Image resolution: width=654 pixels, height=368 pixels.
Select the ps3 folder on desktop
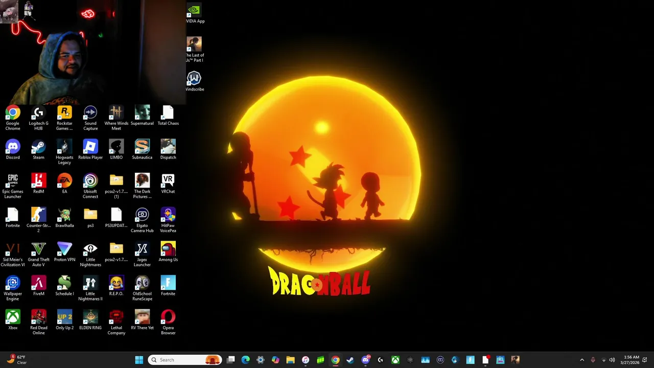click(x=90, y=218)
